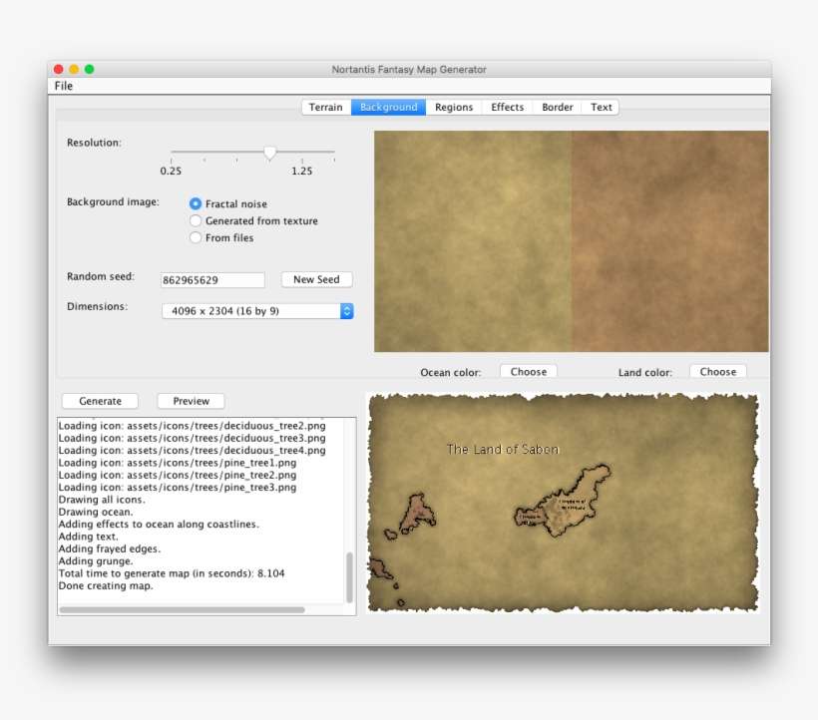Preview the map

pyautogui.click(x=191, y=400)
